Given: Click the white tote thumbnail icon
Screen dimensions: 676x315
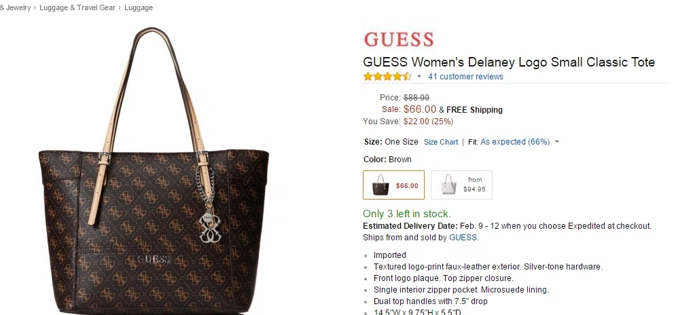Looking at the screenshot, I should tap(448, 185).
